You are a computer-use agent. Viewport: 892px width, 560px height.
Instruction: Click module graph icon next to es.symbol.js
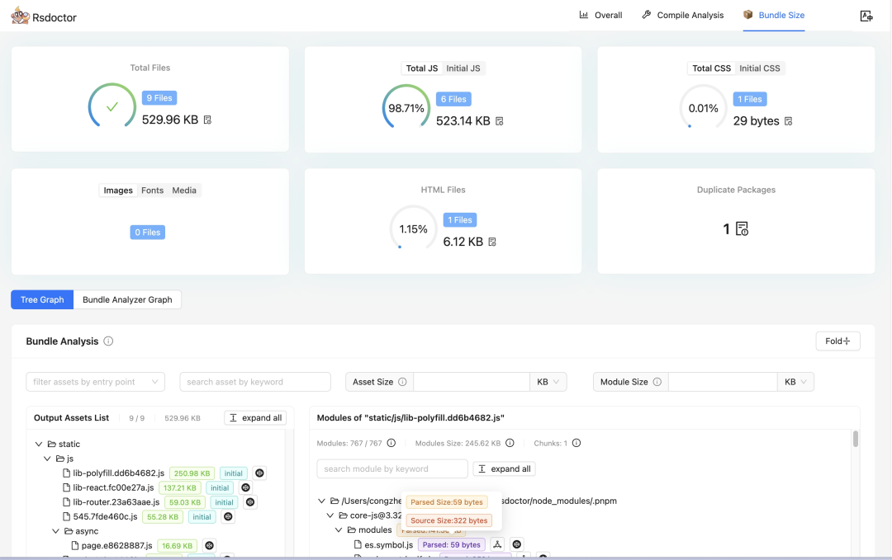[497, 544]
